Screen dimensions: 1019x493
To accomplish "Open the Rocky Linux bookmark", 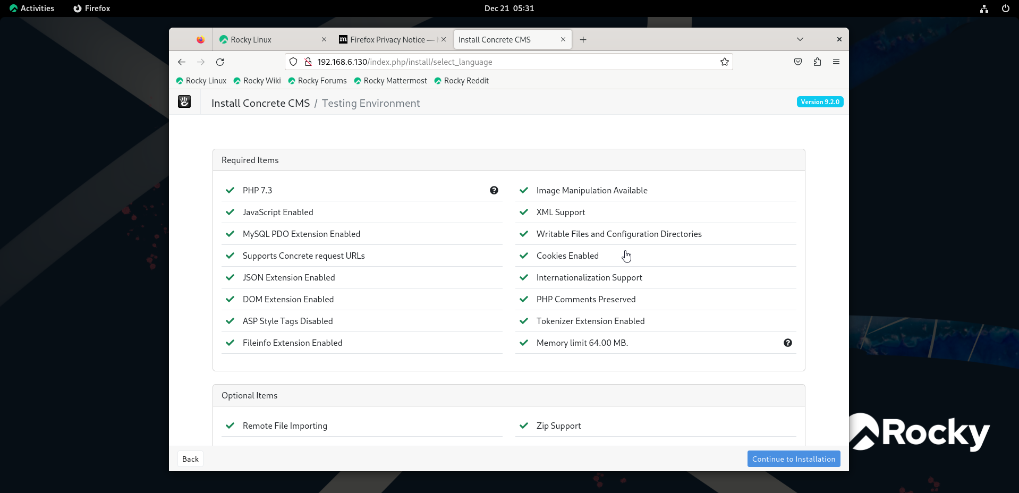I will click(201, 81).
